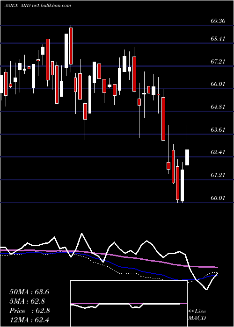Screen dimensions: 234x327
Task: Click inside the MACD indicator box
Action: coord(129,304)
